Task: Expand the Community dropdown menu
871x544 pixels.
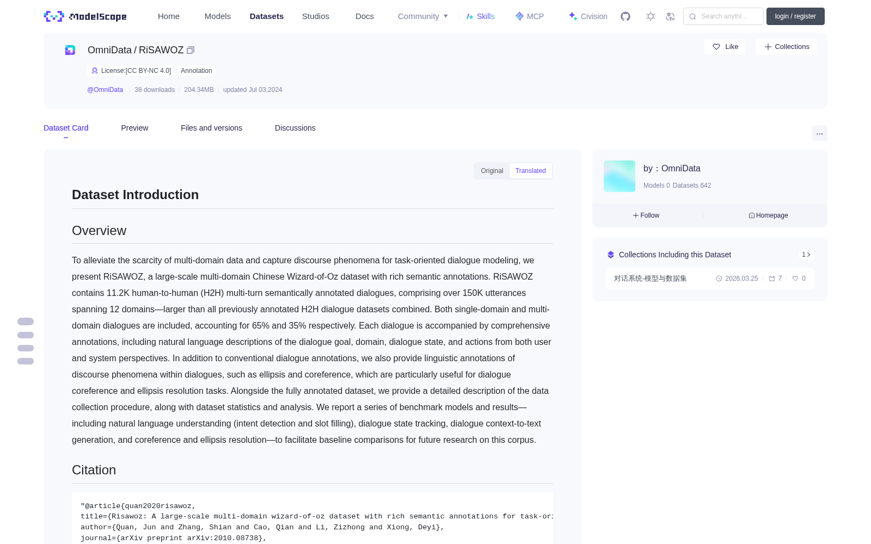Action: point(423,16)
